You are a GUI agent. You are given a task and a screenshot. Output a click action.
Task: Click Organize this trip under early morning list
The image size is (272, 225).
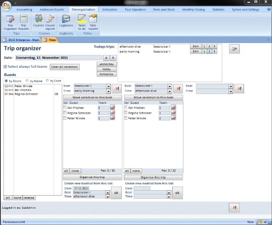click(92, 177)
